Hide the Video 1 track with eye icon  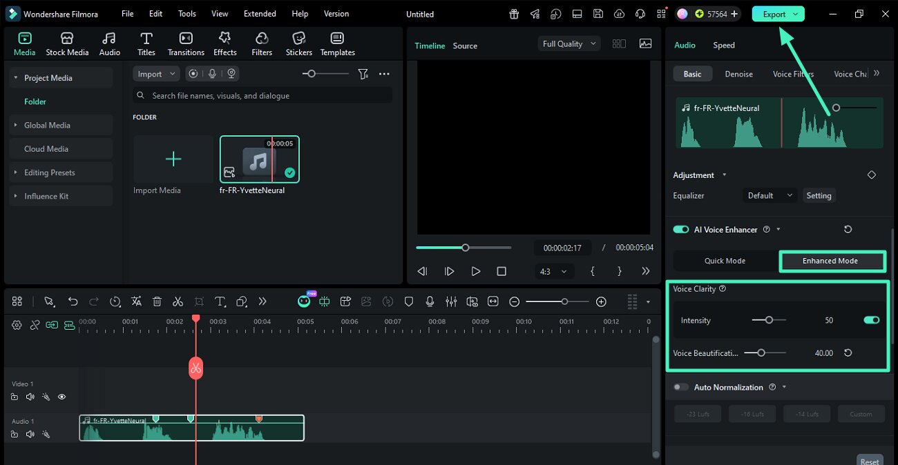coord(61,397)
